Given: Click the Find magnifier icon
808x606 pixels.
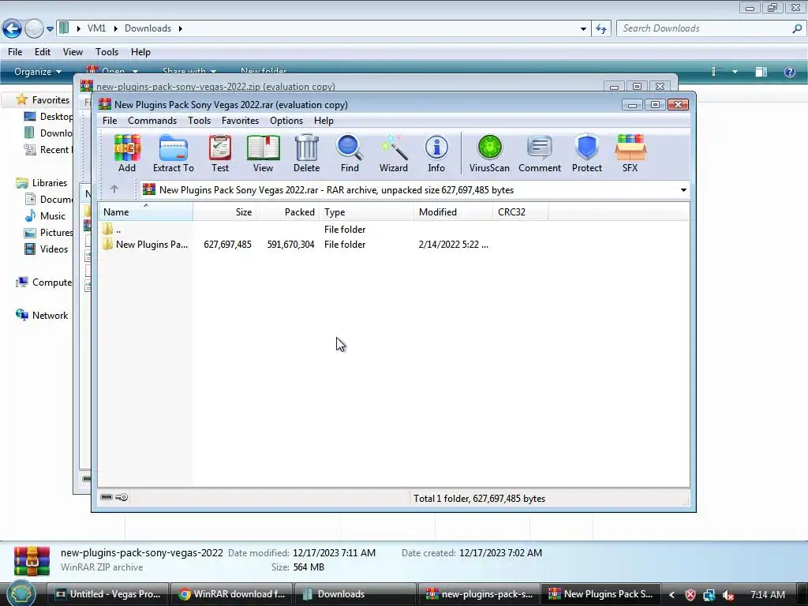Looking at the screenshot, I should (x=350, y=153).
